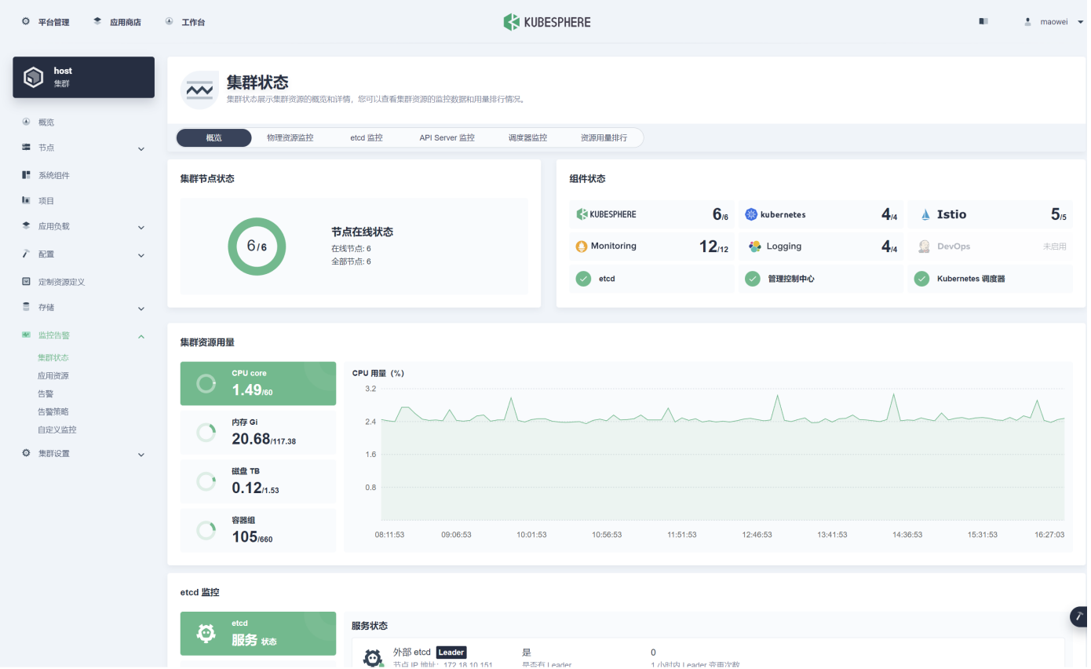The image size is (1091, 669).
Task: Click the cluster status page header icon
Action: point(199,90)
